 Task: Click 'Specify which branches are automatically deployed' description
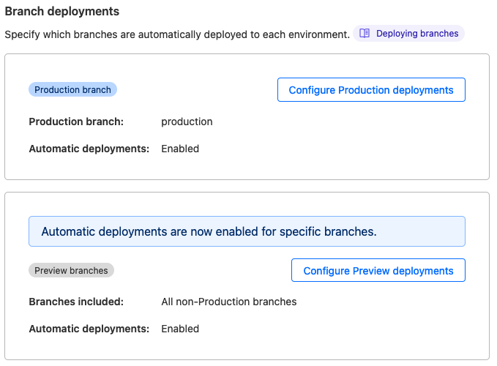point(177,34)
